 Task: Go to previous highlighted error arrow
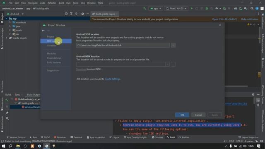click(x=254, y=24)
